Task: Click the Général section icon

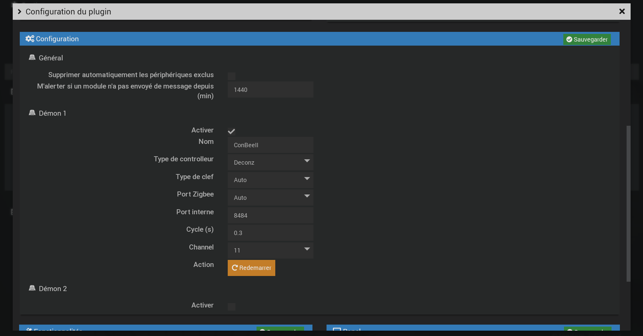Action: (32, 57)
